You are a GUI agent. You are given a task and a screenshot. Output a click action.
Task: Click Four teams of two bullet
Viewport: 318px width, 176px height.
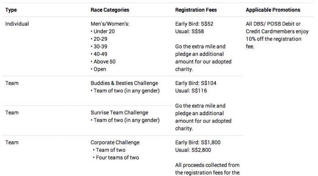(116, 158)
